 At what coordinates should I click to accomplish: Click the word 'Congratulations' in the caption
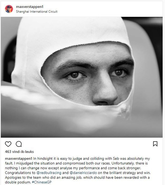click(x=18, y=173)
